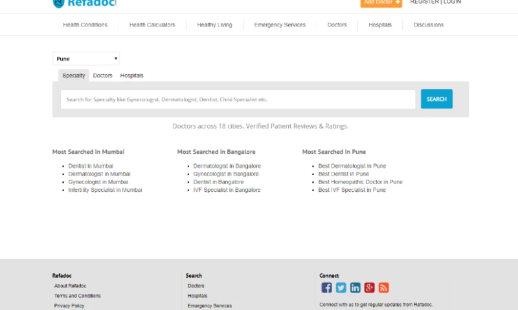The height and width of the screenshot is (310, 518).
Task: Open IVF Specialist in Bangalore link
Action: [x=227, y=190]
